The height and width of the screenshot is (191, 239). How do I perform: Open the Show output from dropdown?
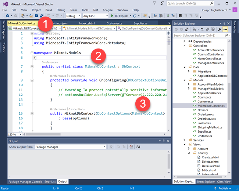coord(104,147)
